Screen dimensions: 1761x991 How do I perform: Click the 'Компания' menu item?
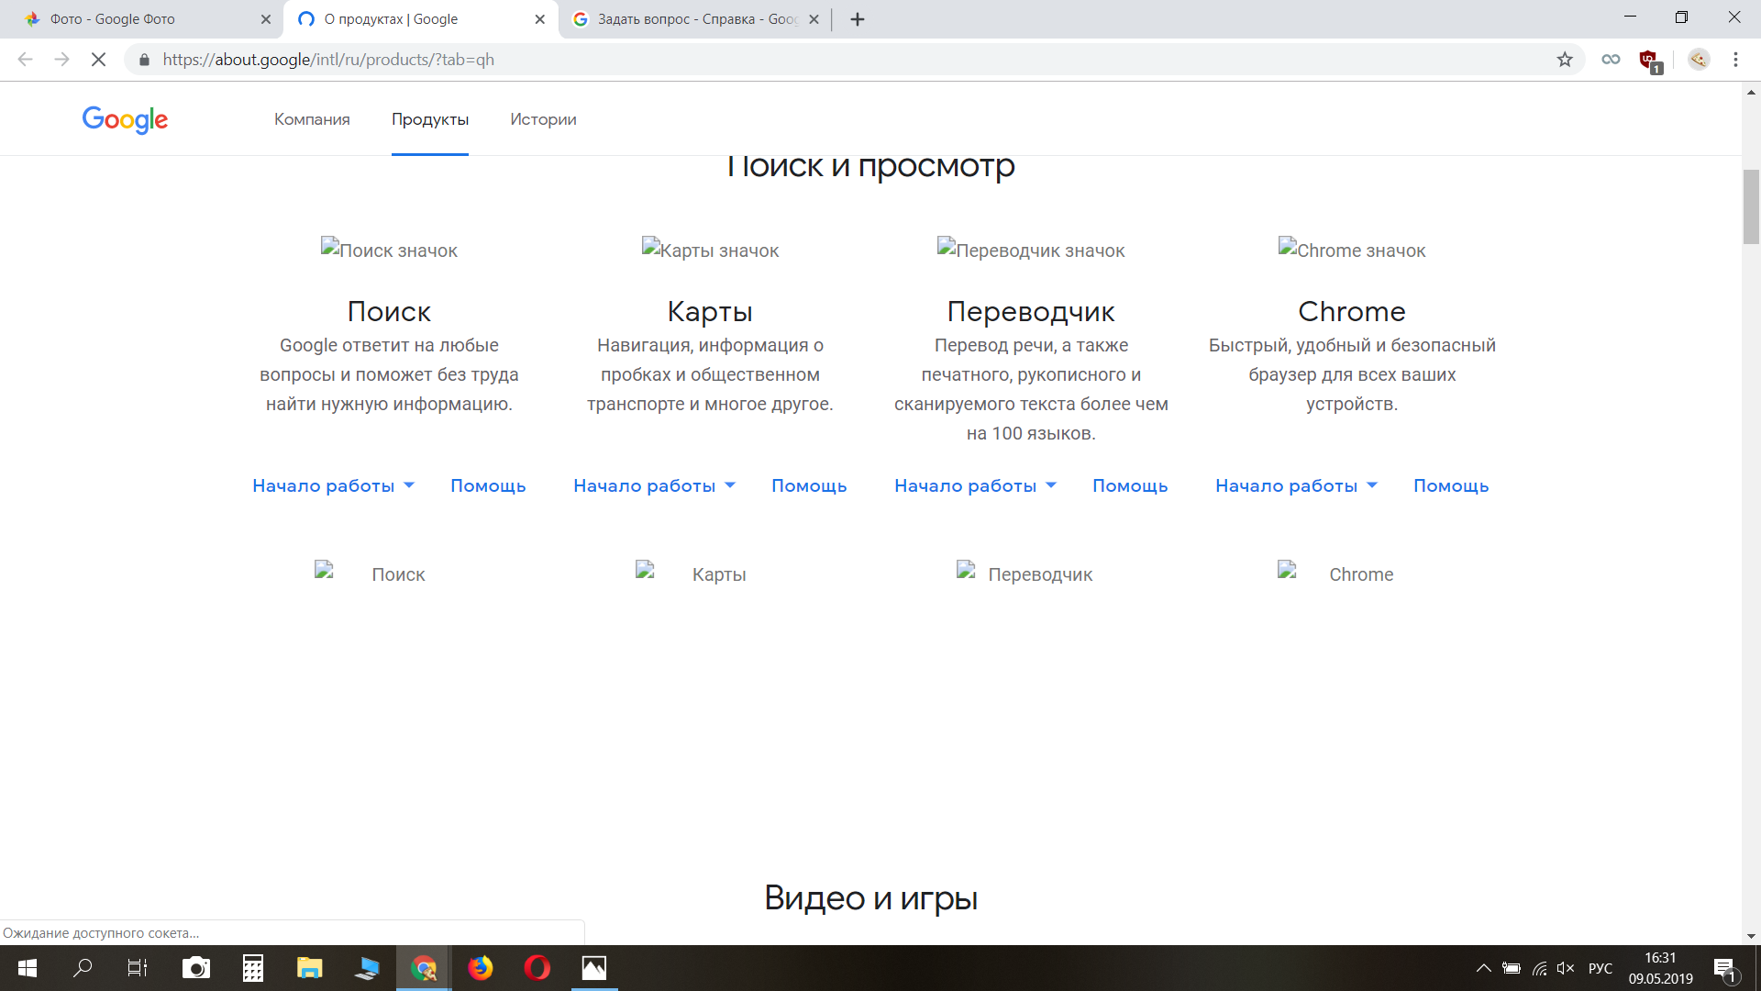311,118
